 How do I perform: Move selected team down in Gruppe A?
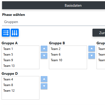[x=44, y=56]
